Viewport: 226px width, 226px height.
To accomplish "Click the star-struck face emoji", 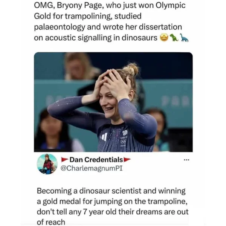I will pyautogui.click(x=164, y=38).
